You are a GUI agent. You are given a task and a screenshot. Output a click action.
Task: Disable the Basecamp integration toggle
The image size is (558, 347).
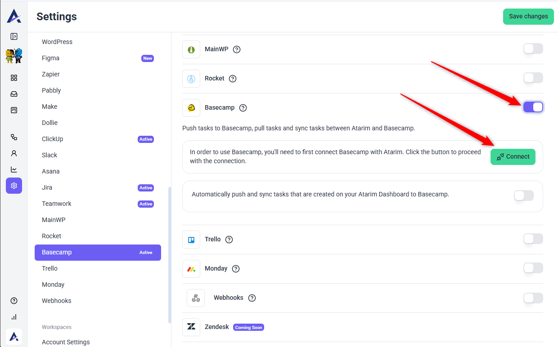click(x=533, y=107)
